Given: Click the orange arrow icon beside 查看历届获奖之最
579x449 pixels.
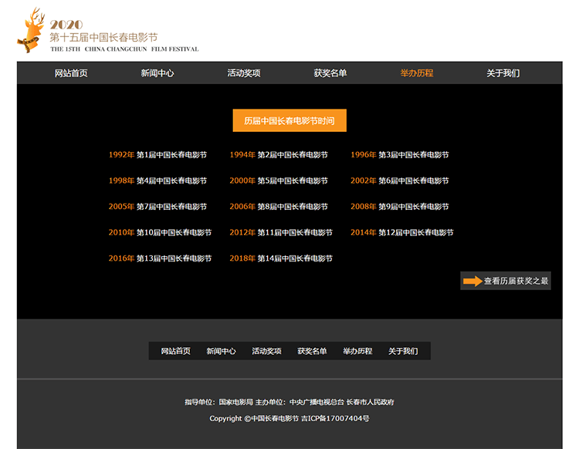Looking at the screenshot, I should click(472, 281).
